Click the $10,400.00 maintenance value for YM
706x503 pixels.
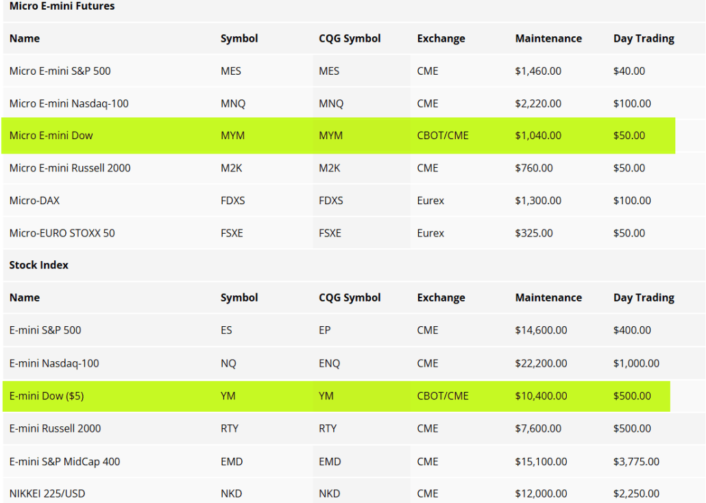coord(540,396)
